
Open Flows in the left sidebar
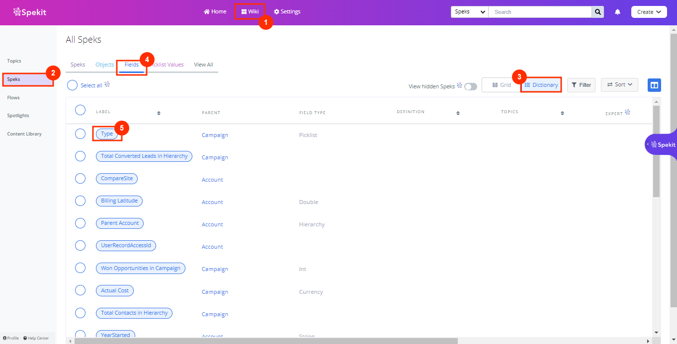pyautogui.click(x=13, y=98)
